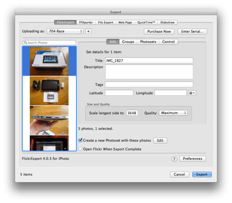Select the hand holding tablet edge thumbnail

[x=49, y=120]
